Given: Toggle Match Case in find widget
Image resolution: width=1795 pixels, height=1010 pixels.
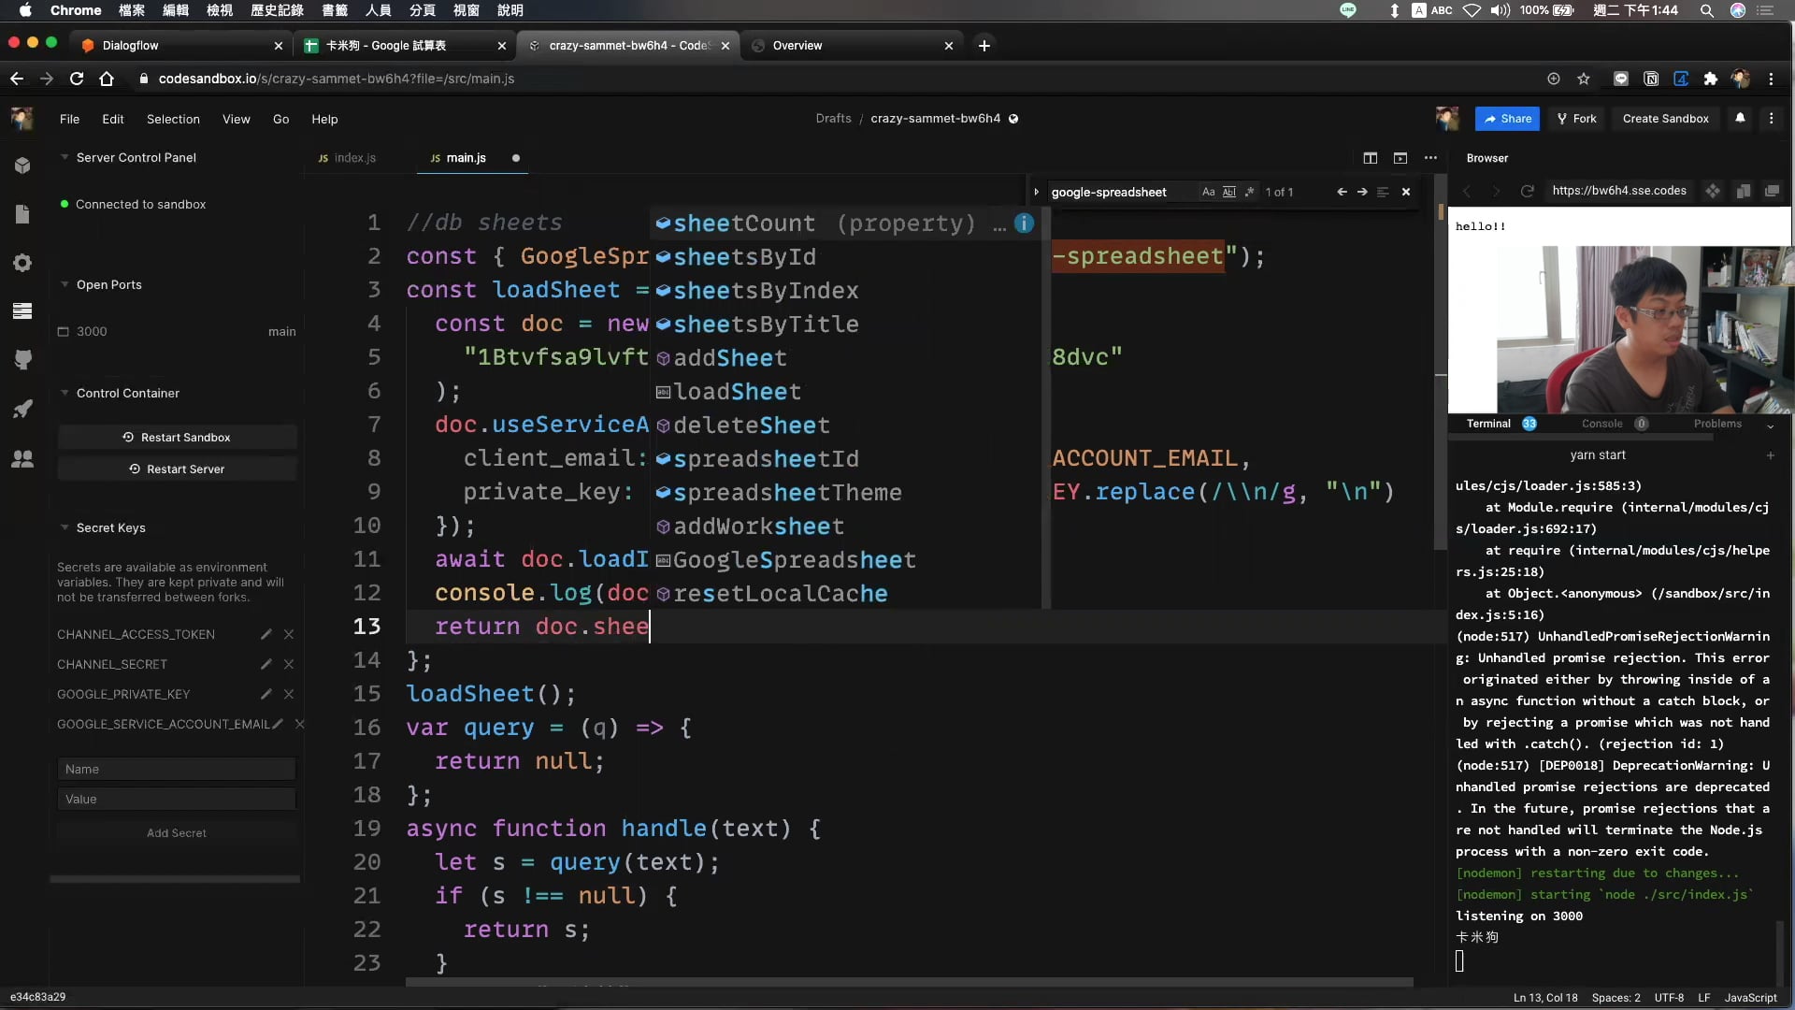Looking at the screenshot, I should [1208, 192].
